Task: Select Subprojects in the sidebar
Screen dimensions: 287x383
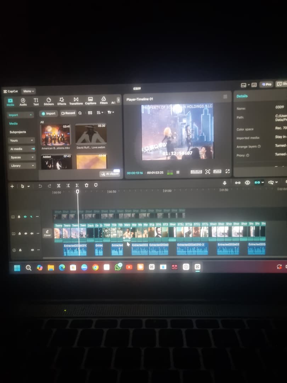Action: 18,132
